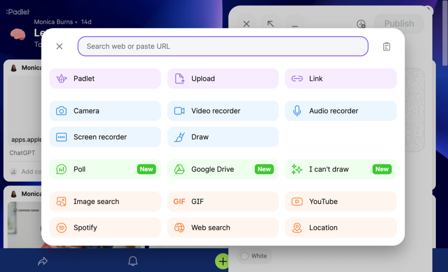The width and height of the screenshot is (448, 272).
Task: Open the Spotify attachment option
Action: tap(105, 227)
